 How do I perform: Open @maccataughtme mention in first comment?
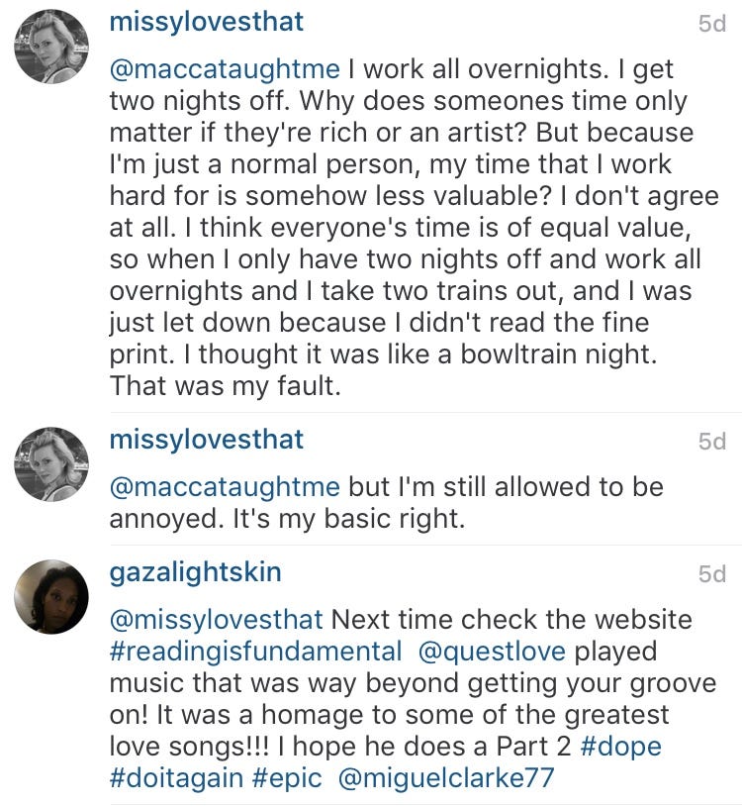225,70
